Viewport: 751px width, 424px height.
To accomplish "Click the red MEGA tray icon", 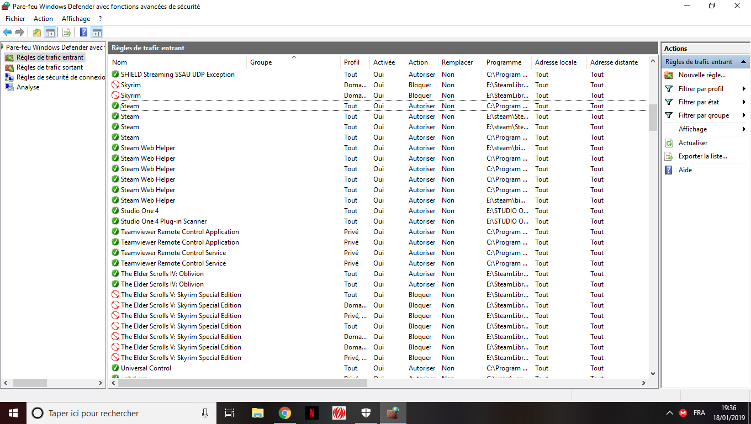I will tap(683, 413).
